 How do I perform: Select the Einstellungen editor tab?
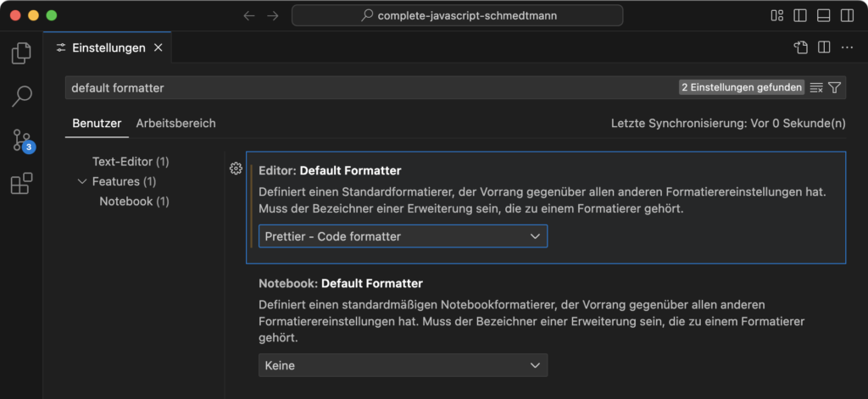pos(108,47)
